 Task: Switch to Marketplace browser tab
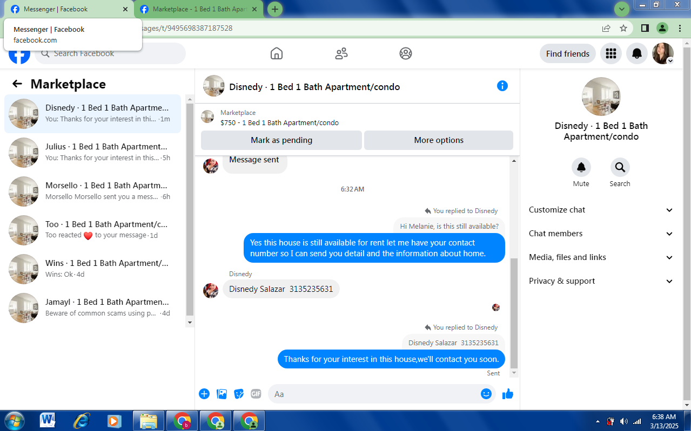(199, 9)
